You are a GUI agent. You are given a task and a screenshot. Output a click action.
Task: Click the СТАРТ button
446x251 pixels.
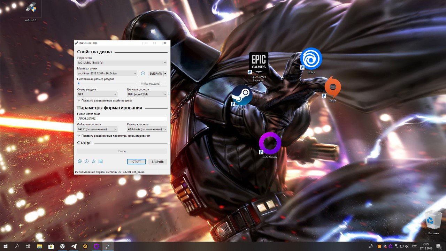tap(137, 162)
